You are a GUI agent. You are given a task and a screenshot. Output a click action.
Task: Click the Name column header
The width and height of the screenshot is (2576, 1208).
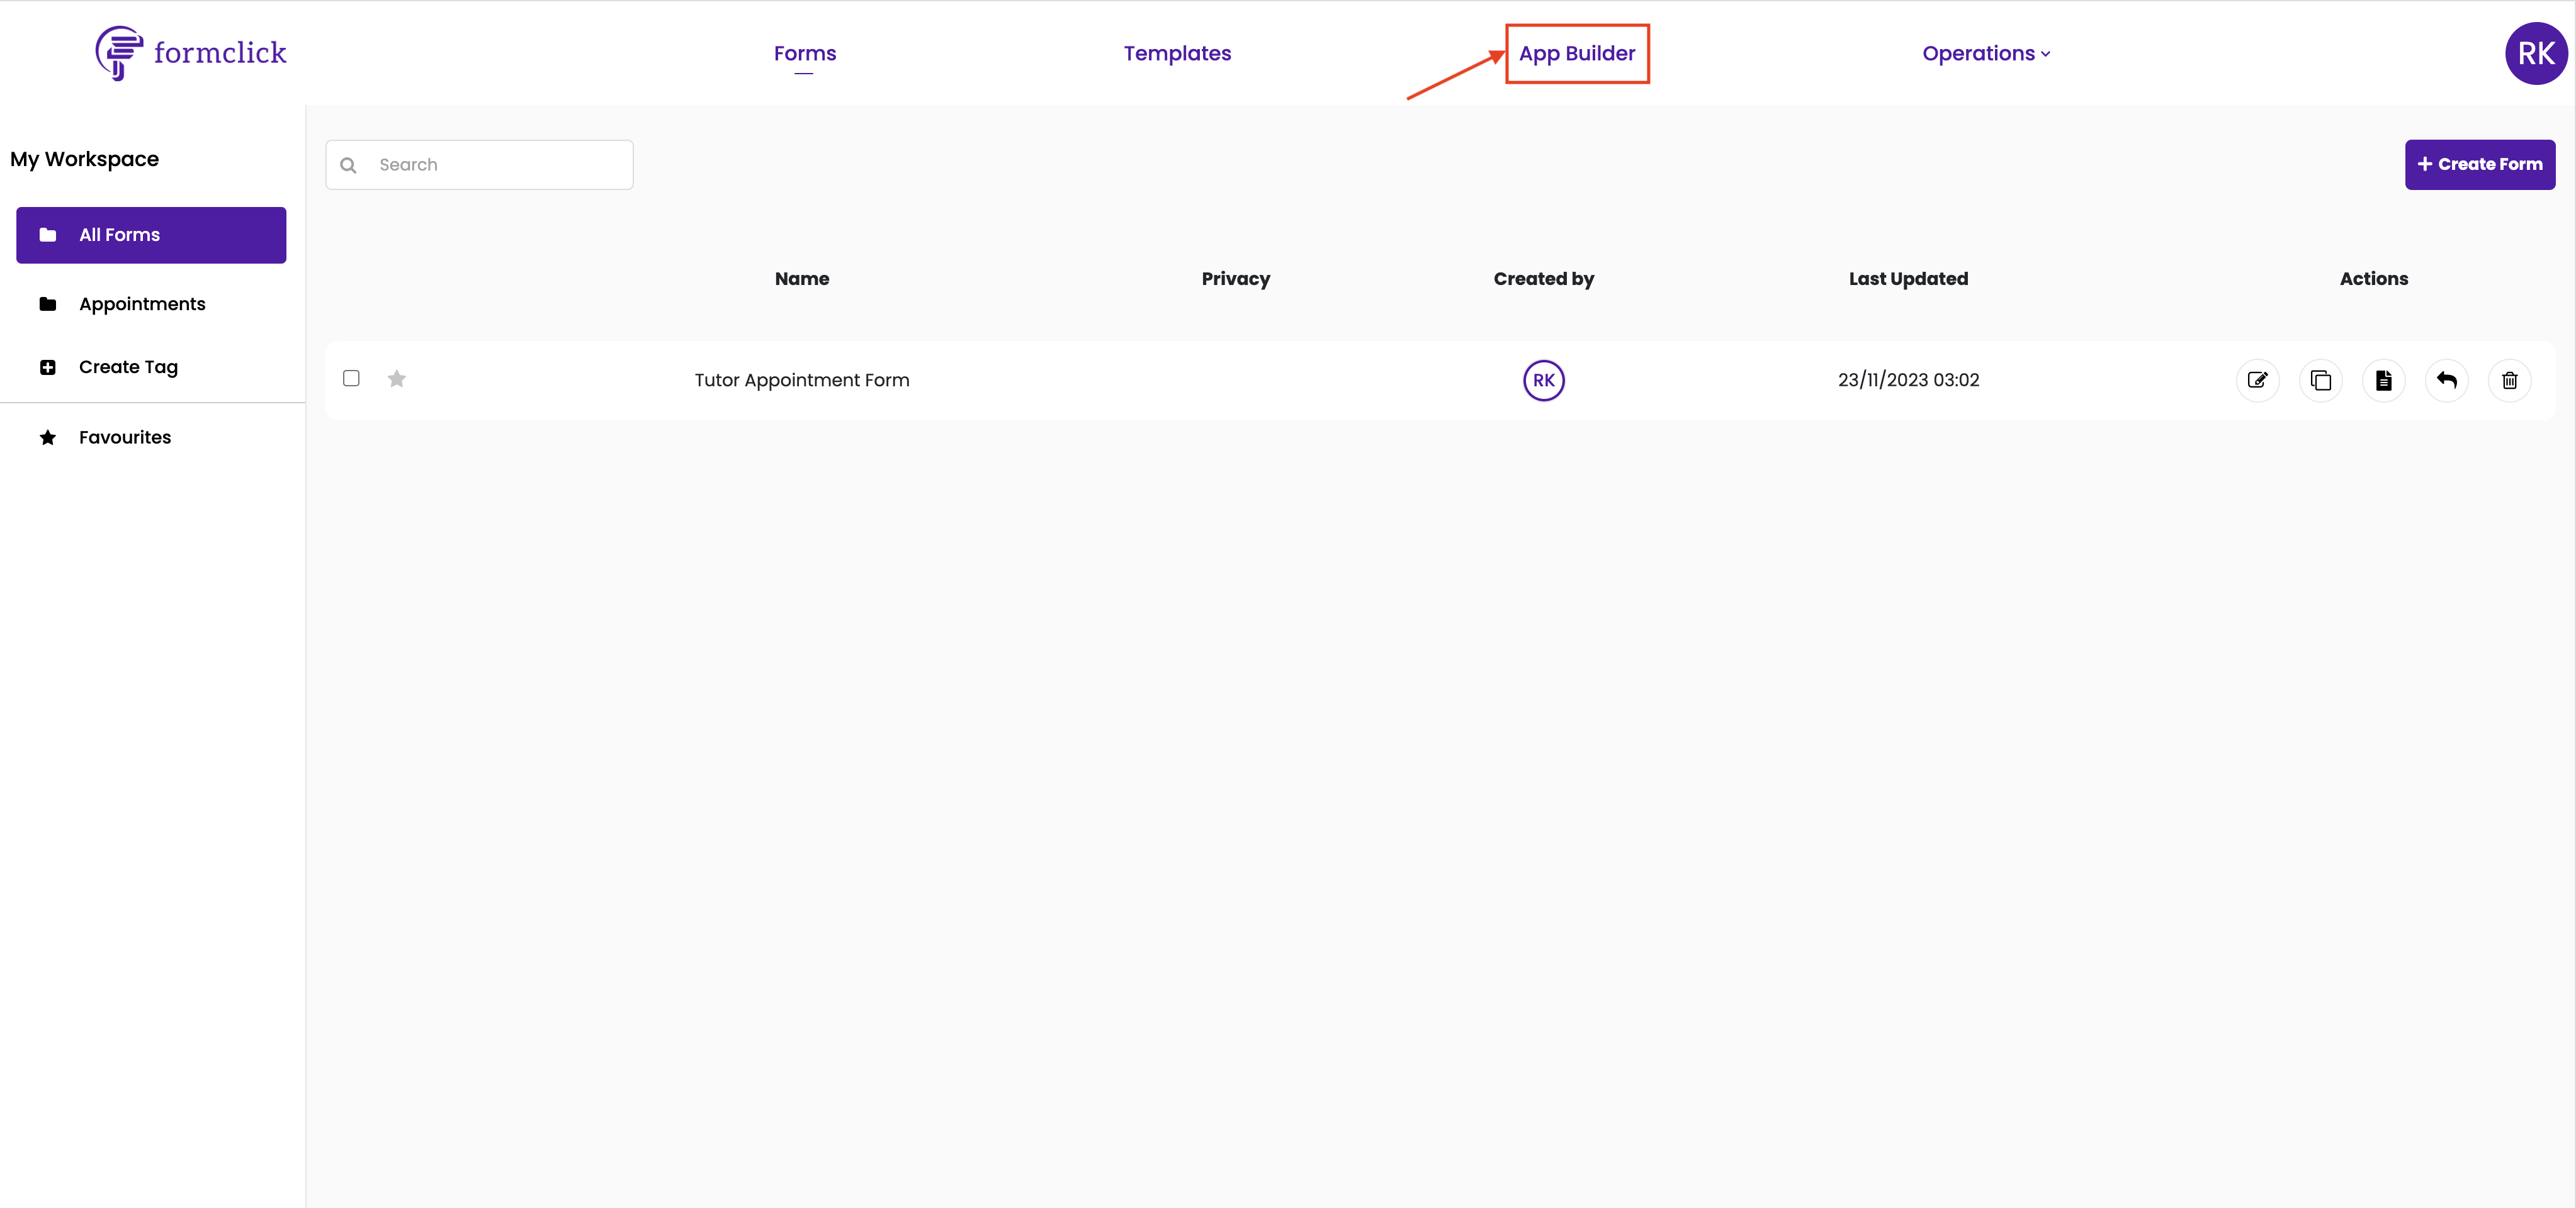802,279
